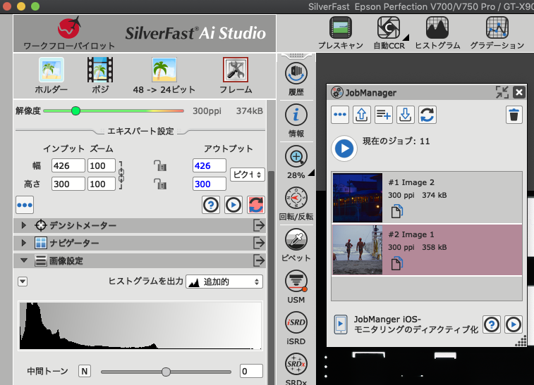Add a frame to job list

point(384,115)
